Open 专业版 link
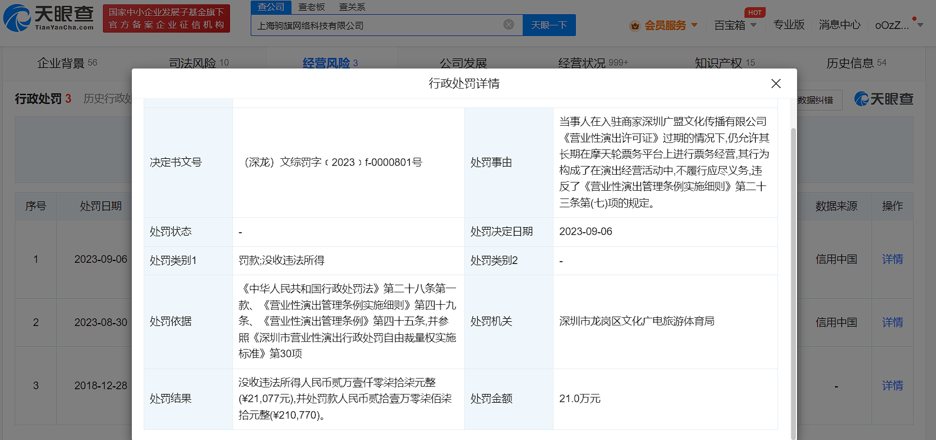936x440 pixels. [x=789, y=25]
